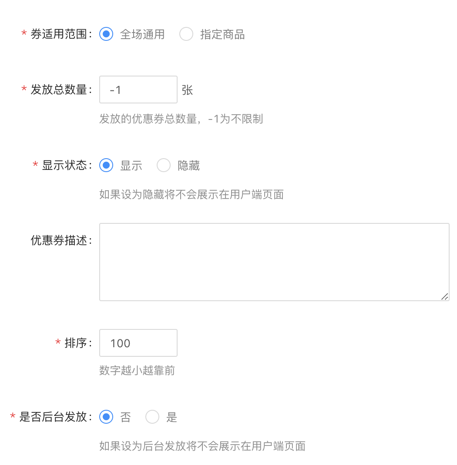Viewport: 457px width, 465px height.
Task: Focus the 优惠券描述 text area
Action: click(274, 262)
